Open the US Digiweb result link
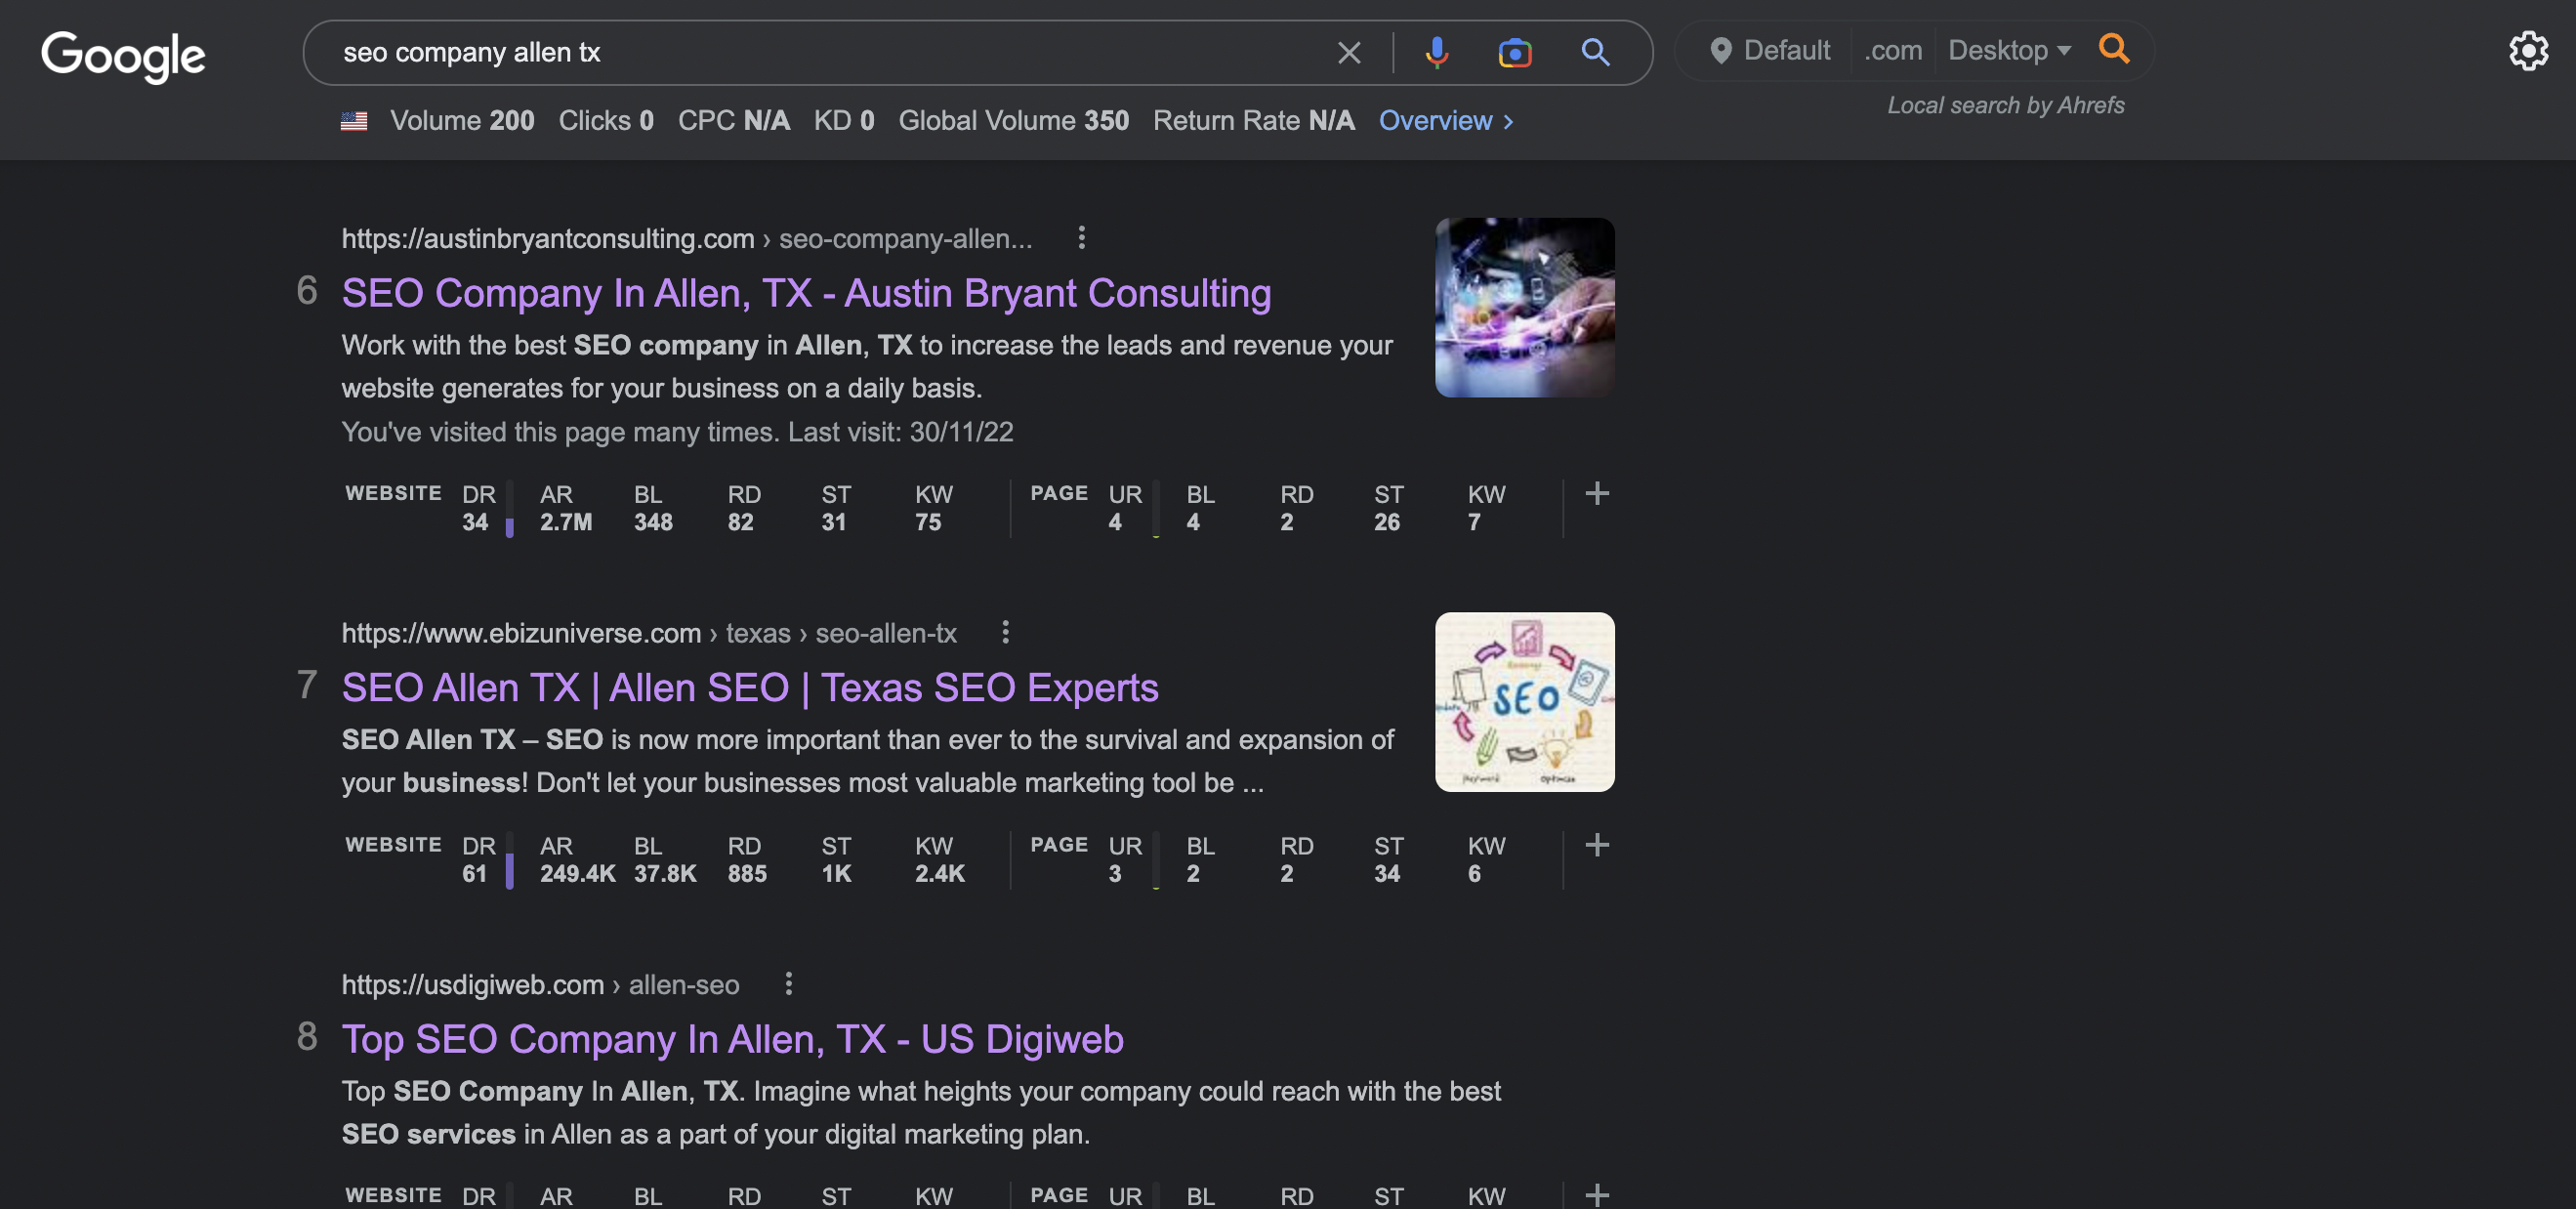Image resolution: width=2576 pixels, height=1209 pixels. coord(732,1039)
